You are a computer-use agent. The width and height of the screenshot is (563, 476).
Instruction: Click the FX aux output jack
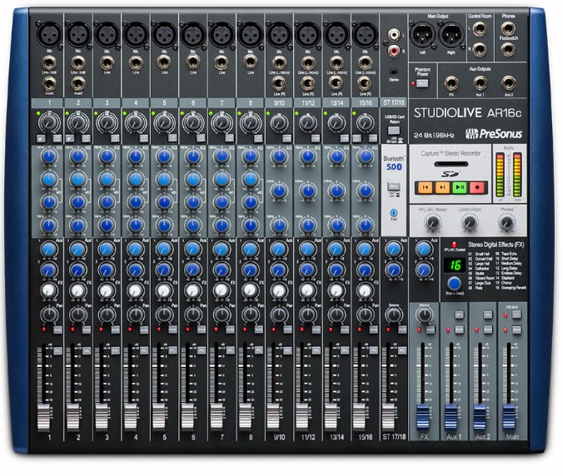[451, 83]
